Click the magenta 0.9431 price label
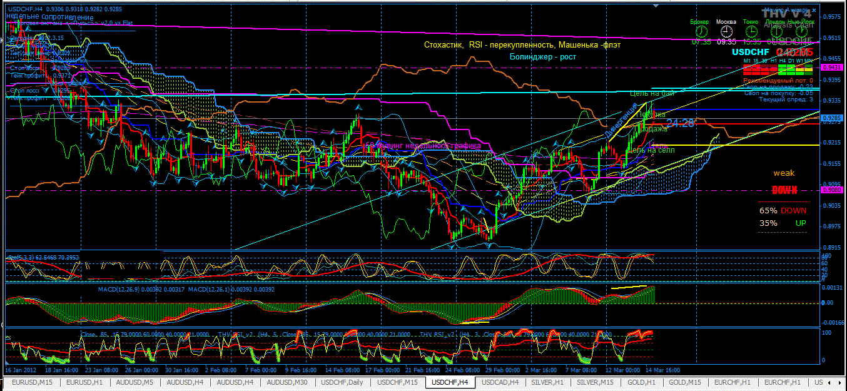 [833, 68]
